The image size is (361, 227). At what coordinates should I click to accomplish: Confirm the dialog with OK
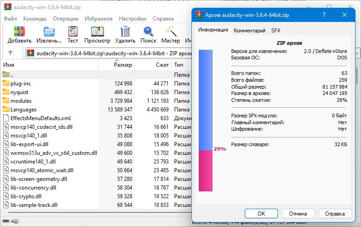(261, 214)
